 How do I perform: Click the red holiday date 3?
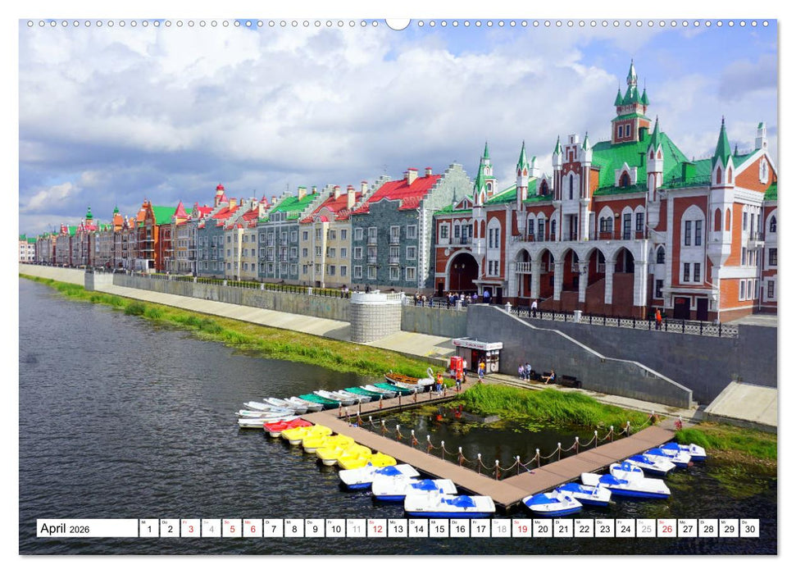(193, 531)
